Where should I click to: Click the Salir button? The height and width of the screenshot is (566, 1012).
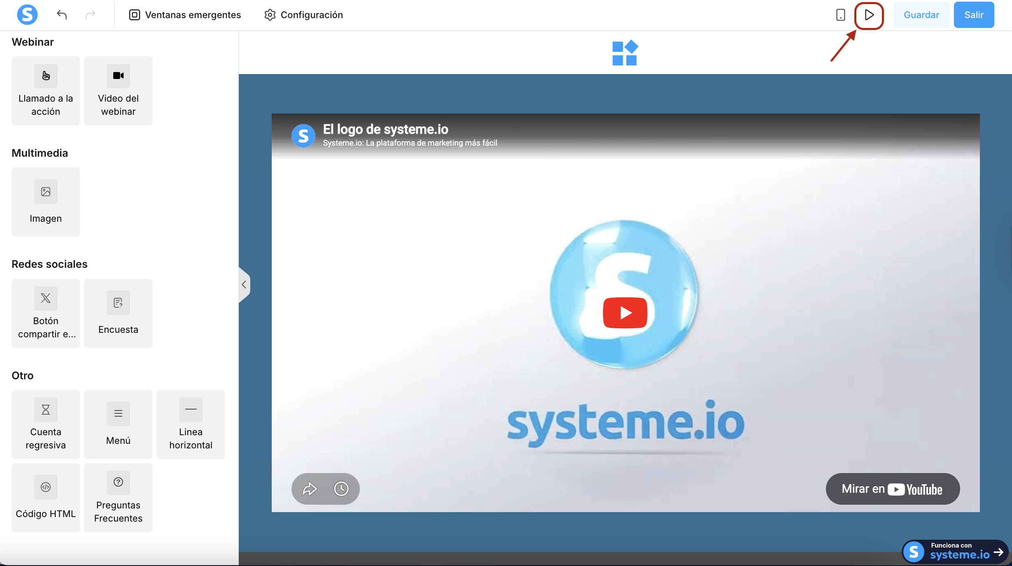(974, 15)
